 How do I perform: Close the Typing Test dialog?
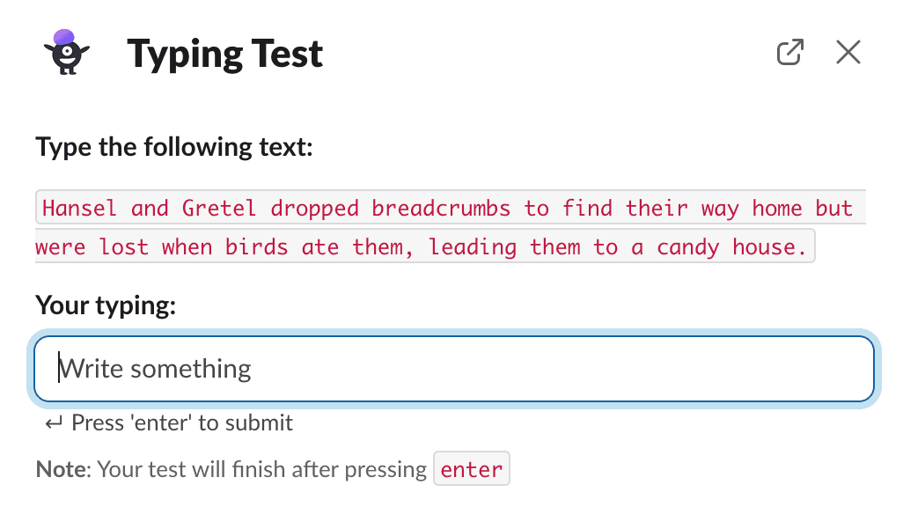pos(848,53)
